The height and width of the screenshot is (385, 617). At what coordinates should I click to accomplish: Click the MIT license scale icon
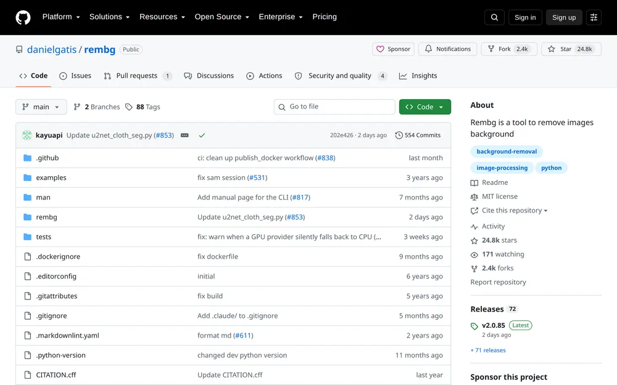474,197
